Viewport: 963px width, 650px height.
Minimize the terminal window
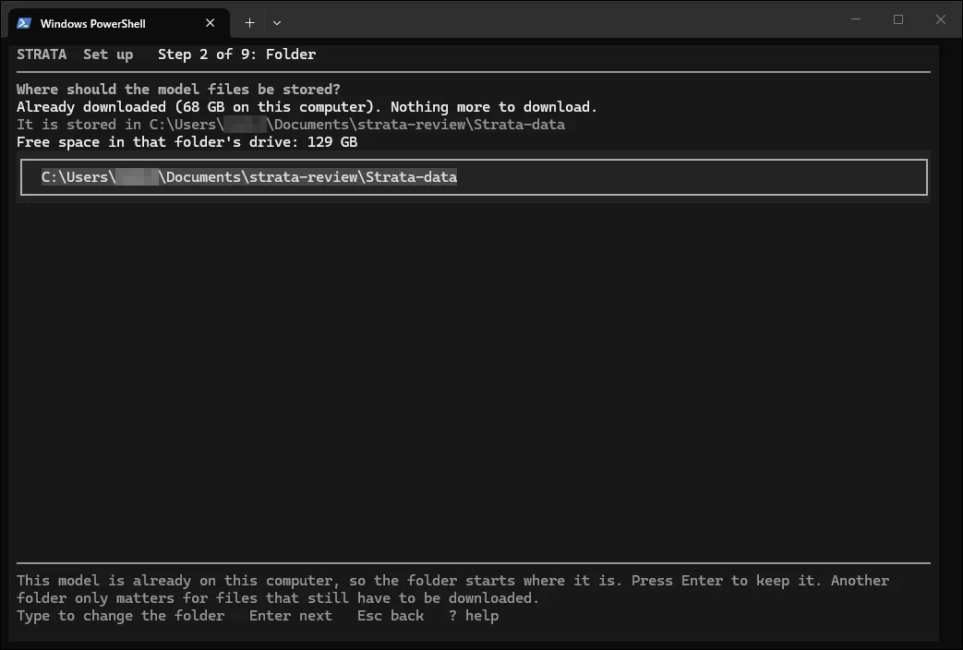(x=856, y=19)
